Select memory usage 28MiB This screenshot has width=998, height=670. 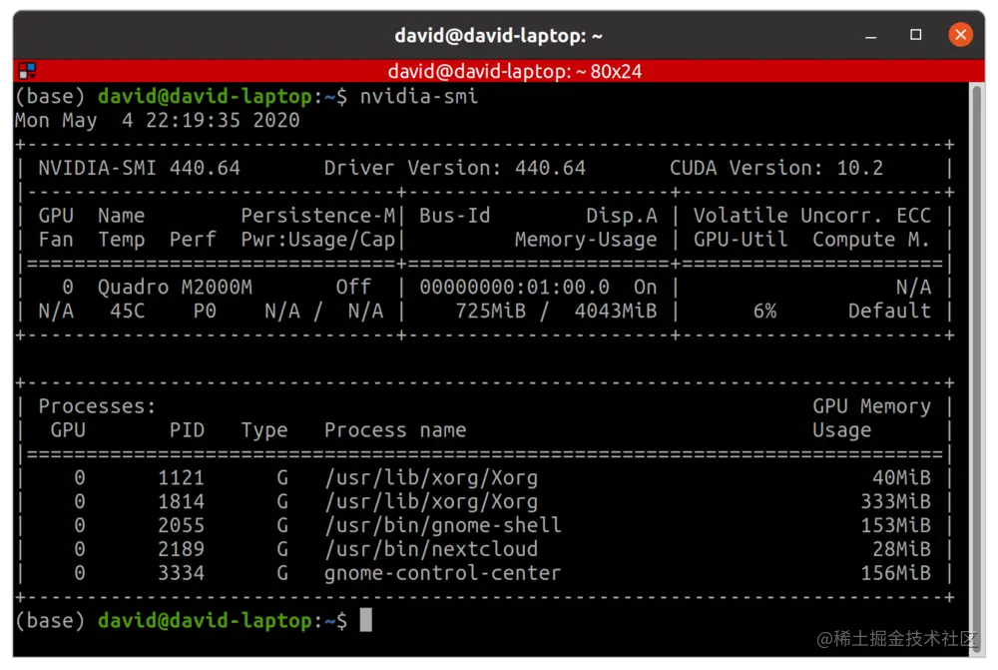pyautogui.click(x=901, y=549)
